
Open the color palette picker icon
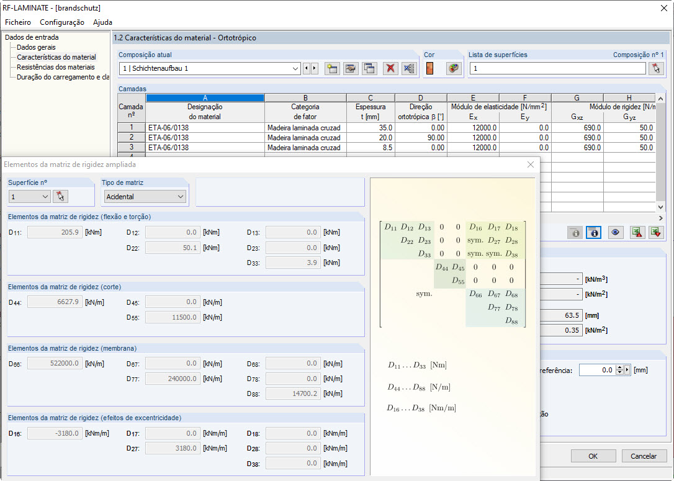pyautogui.click(x=454, y=68)
